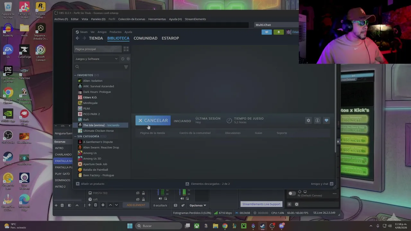Open Juegos y Software filter dropdown
Viewport: 411px width, 231px height.
point(96,59)
